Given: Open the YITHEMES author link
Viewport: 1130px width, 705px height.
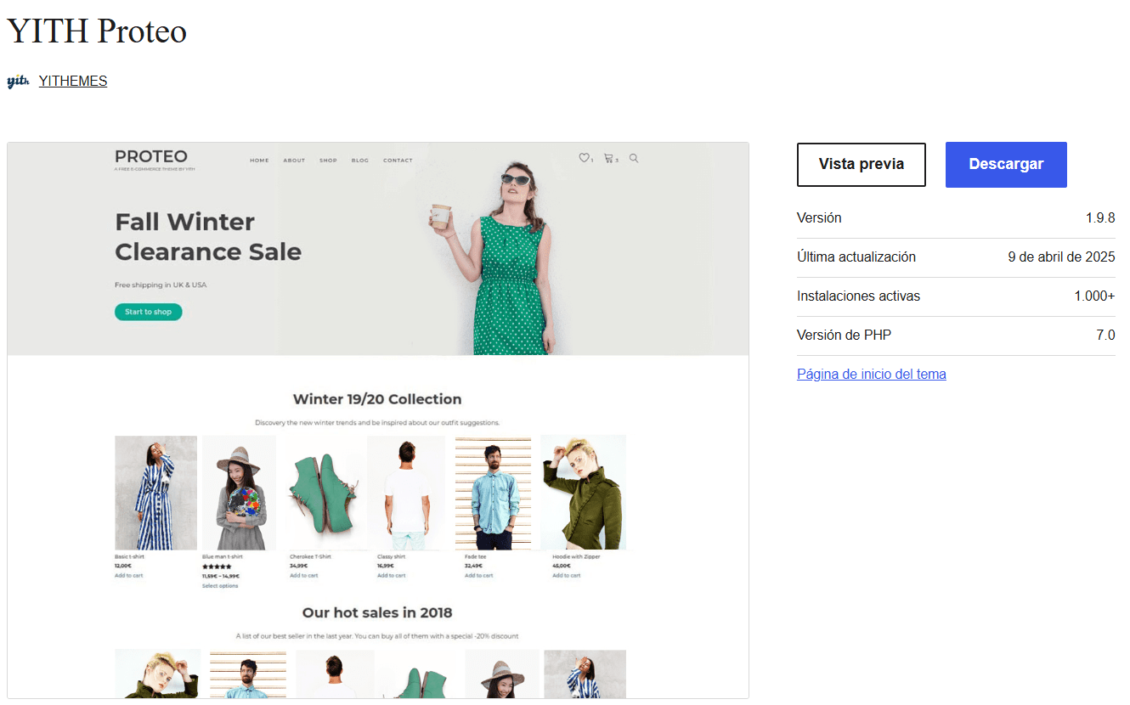Looking at the screenshot, I should [73, 82].
